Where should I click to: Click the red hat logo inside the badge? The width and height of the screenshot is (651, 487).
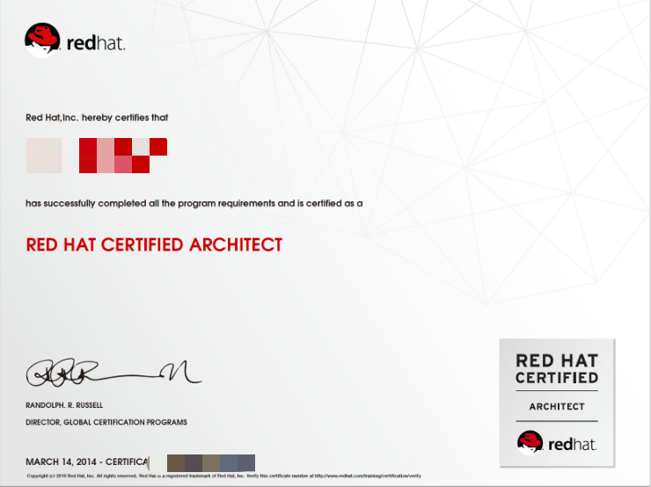[557, 443]
